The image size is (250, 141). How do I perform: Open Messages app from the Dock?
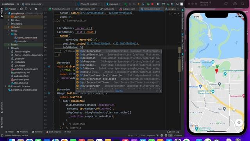[38, 140]
